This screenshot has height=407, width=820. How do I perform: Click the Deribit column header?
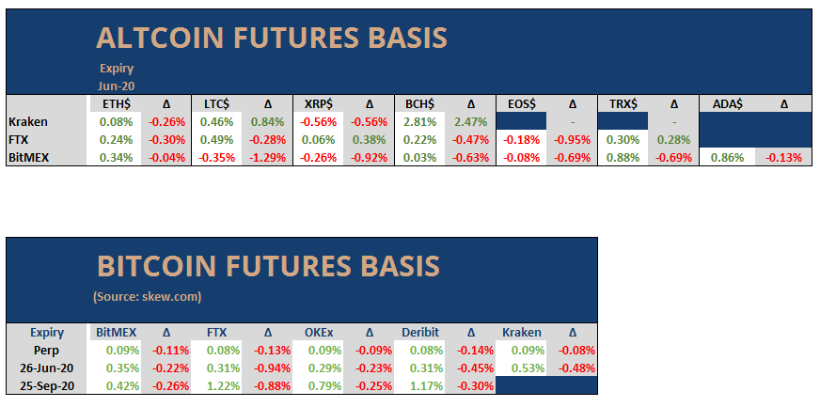[418, 332]
